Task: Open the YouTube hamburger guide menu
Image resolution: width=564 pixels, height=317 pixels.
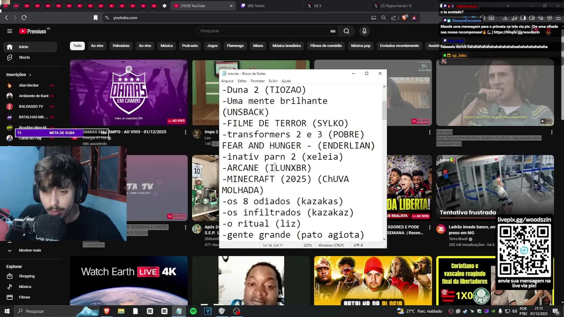Action: point(9,31)
